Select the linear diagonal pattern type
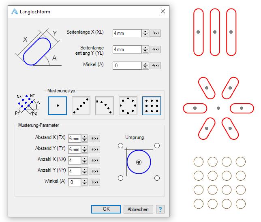The height and width of the screenshot is (222, 261). coord(81,106)
